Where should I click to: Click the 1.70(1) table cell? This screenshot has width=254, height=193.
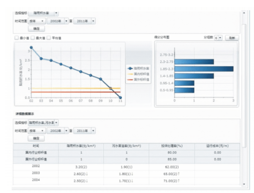tap(126, 181)
